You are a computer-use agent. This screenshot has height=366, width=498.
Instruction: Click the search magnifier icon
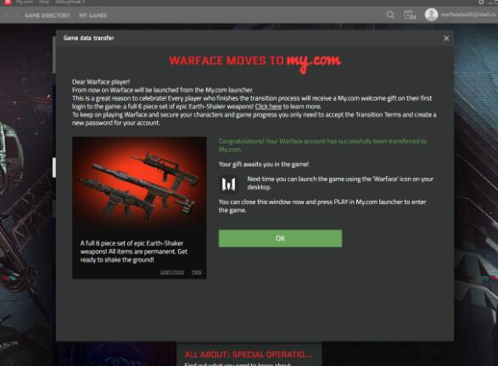pyautogui.click(x=390, y=15)
